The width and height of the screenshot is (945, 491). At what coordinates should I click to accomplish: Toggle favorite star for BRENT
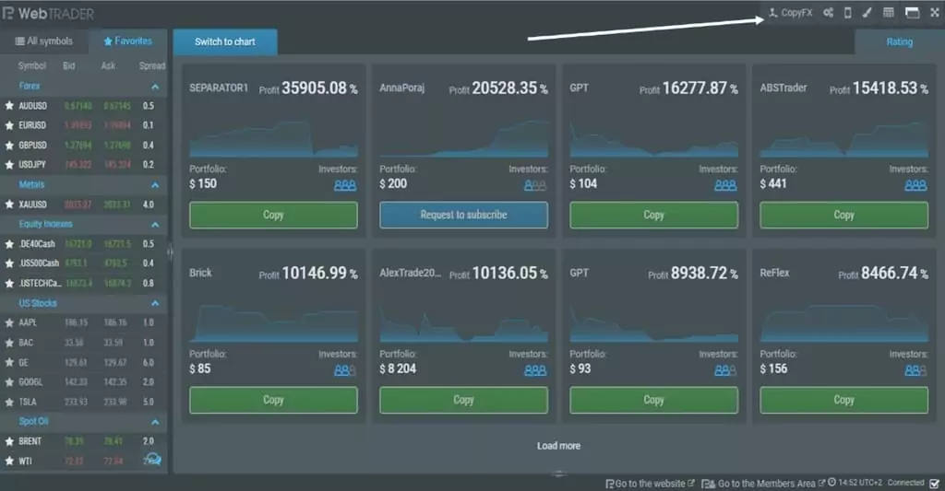tap(9, 441)
